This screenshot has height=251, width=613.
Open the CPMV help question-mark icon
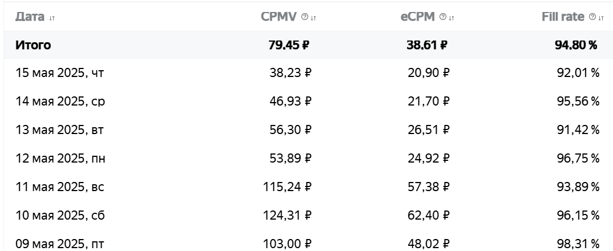[305, 17]
